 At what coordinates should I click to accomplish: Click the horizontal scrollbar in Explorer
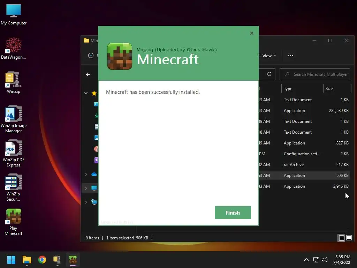click(x=245, y=231)
